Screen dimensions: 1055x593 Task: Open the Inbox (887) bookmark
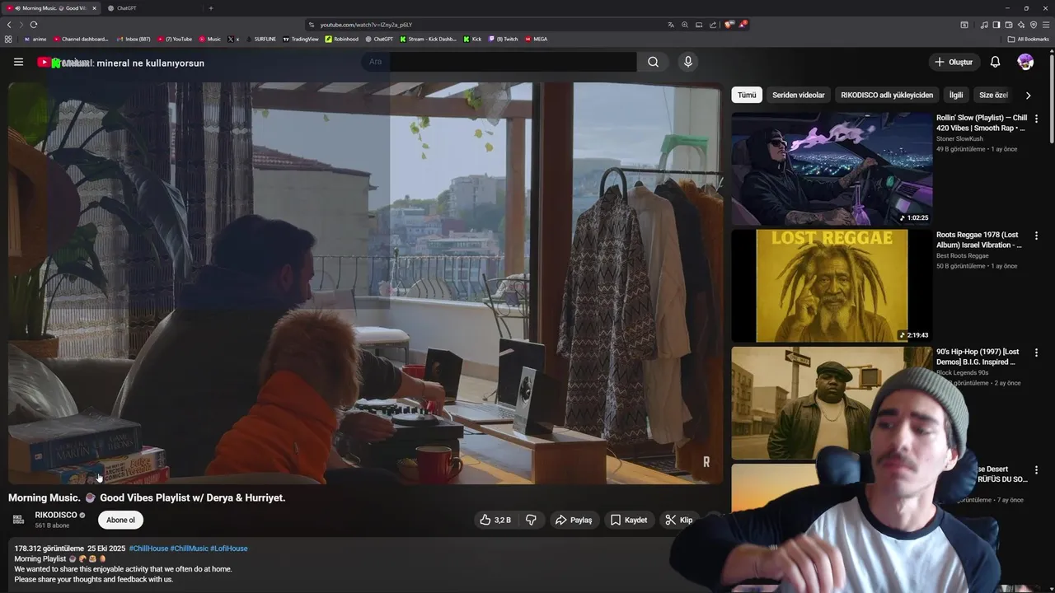(x=133, y=39)
